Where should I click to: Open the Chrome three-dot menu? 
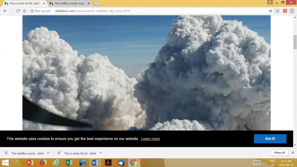pyautogui.click(x=292, y=11)
